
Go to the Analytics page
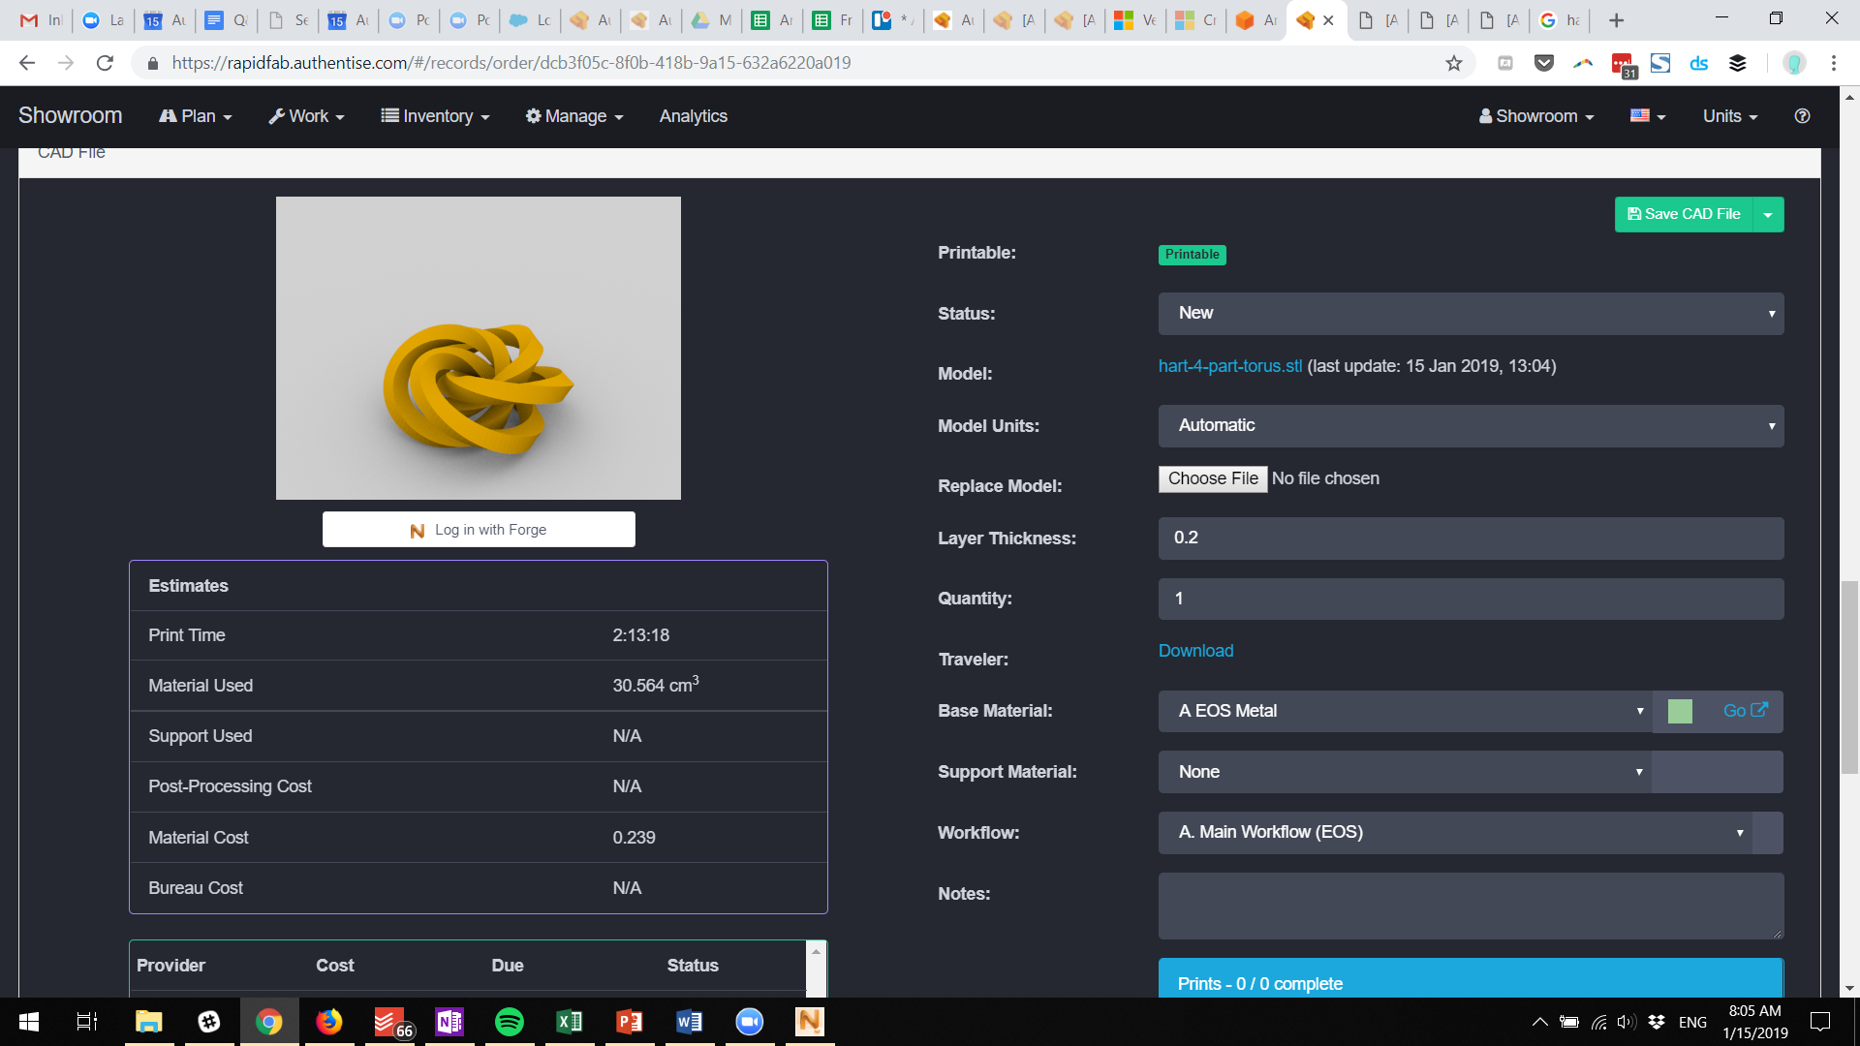pos(693,116)
